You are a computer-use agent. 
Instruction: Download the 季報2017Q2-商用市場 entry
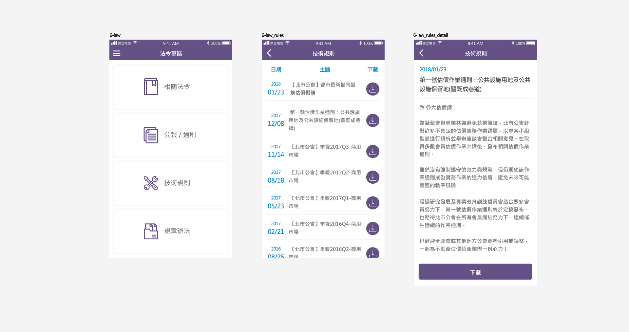[x=372, y=177]
